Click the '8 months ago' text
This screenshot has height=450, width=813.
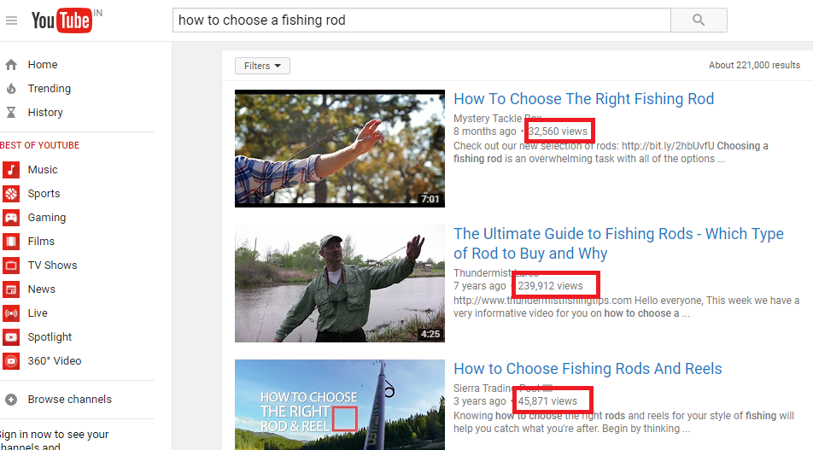coord(485,131)
